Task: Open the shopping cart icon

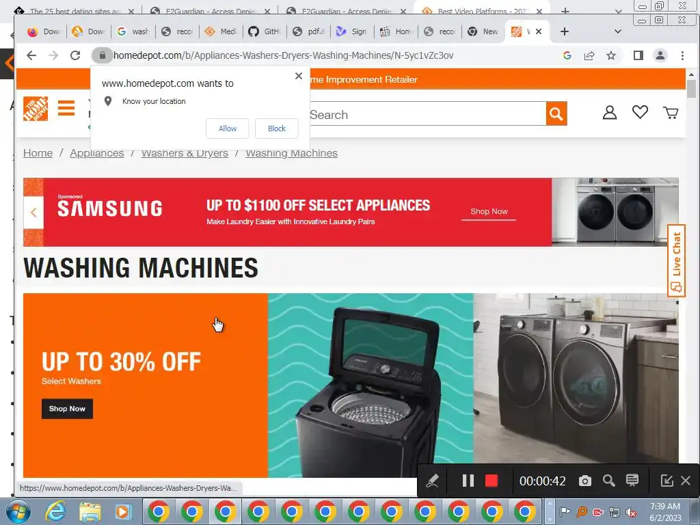Action: click(671, 113)
